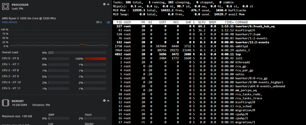Click the 64.1 %CPU value
Viewport: 306px width, 125px height.
[202, 26]
